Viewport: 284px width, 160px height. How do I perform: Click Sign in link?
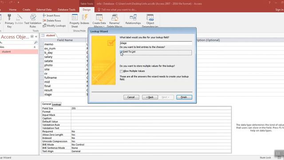[x=279, y=10]
